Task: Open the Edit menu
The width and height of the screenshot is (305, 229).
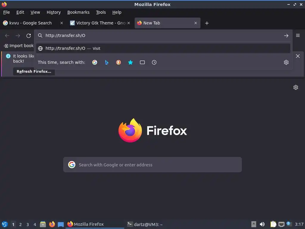Action: coord(20,12)
